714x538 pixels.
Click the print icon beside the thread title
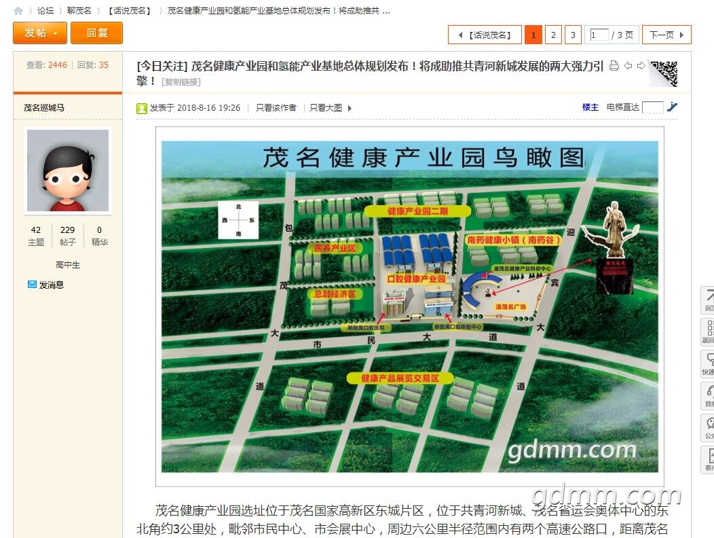[x=614, y=66]
